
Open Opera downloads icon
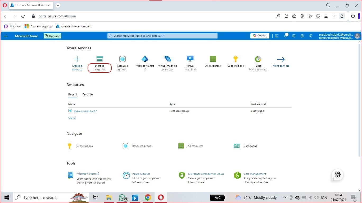click(x=326, y=16)
